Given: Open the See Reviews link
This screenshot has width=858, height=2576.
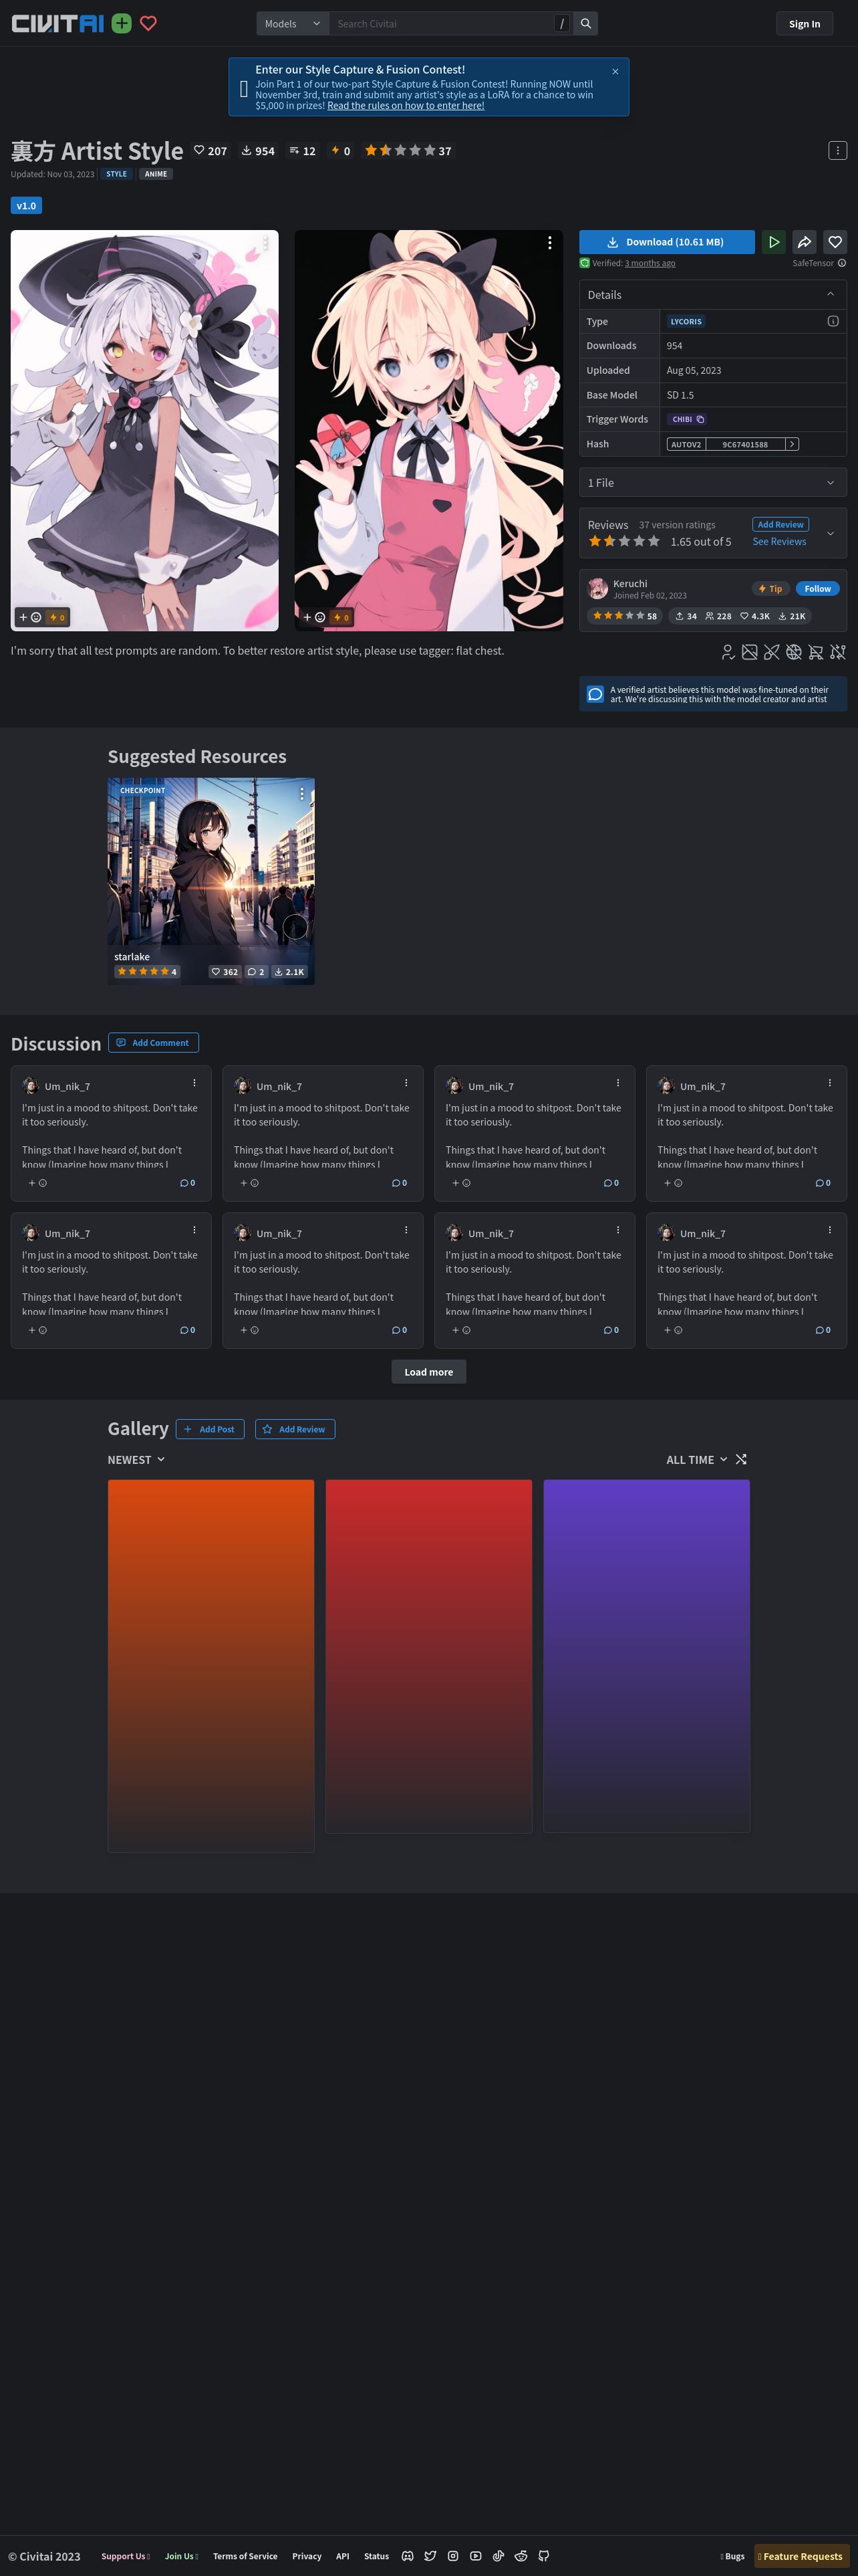Looking at the screenshot, I should (779, 541).
